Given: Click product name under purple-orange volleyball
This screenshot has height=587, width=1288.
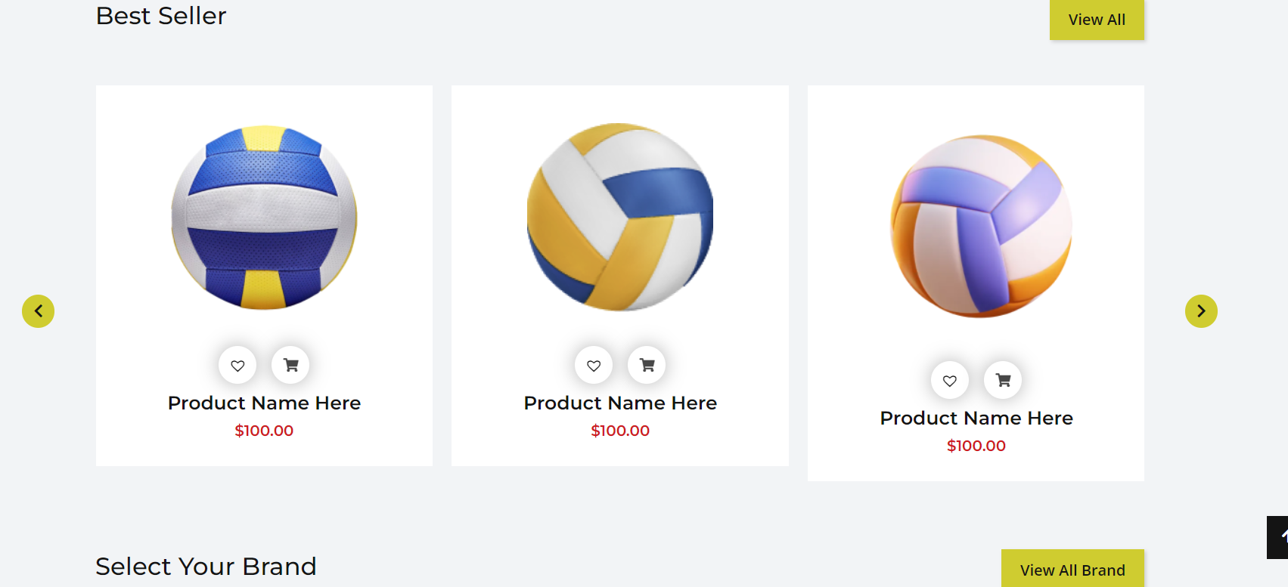Looking at the screenshot, I should tap(976, 419).
